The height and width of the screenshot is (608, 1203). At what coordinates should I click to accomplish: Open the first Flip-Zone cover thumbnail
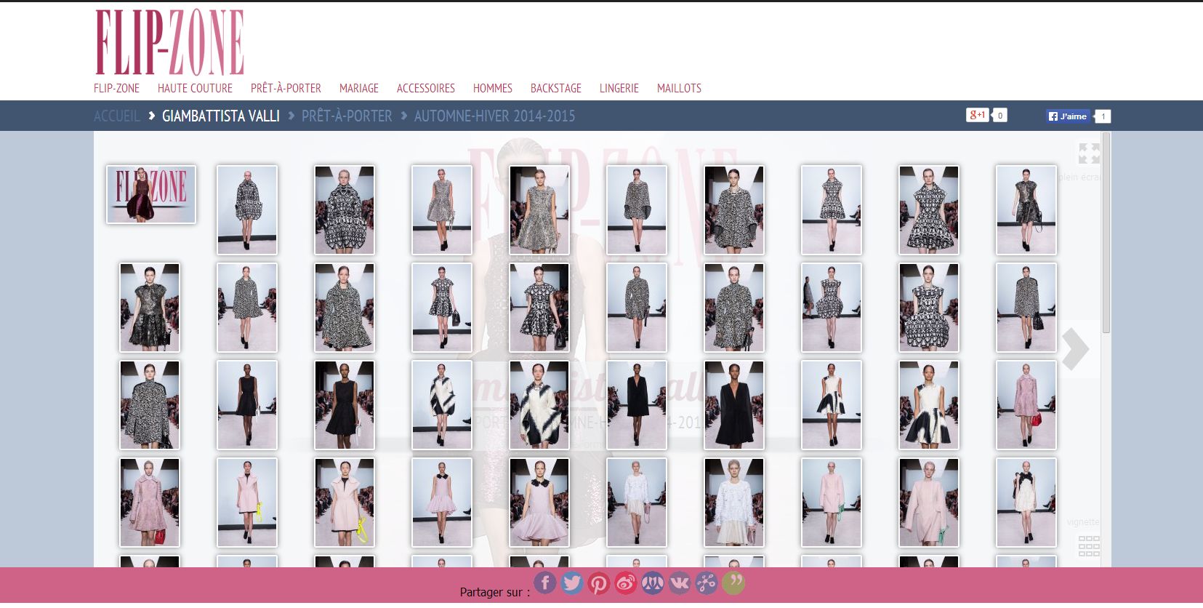[151, 194]
